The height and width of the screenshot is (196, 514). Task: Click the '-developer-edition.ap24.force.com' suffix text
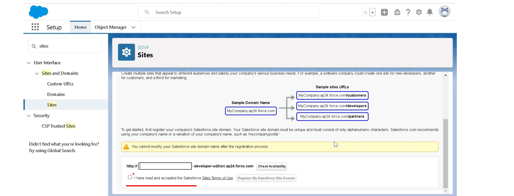[223, 166]
